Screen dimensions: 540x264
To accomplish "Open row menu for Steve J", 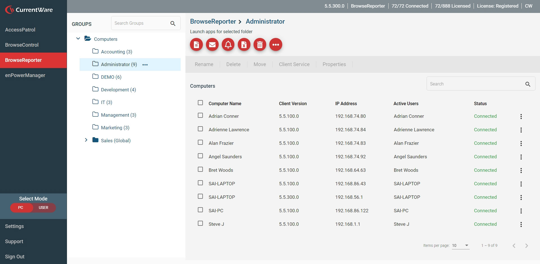I will click(521, 224).
